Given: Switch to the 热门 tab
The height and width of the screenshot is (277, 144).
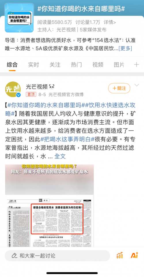Looking at the screenshot, I should coord(76,65).
